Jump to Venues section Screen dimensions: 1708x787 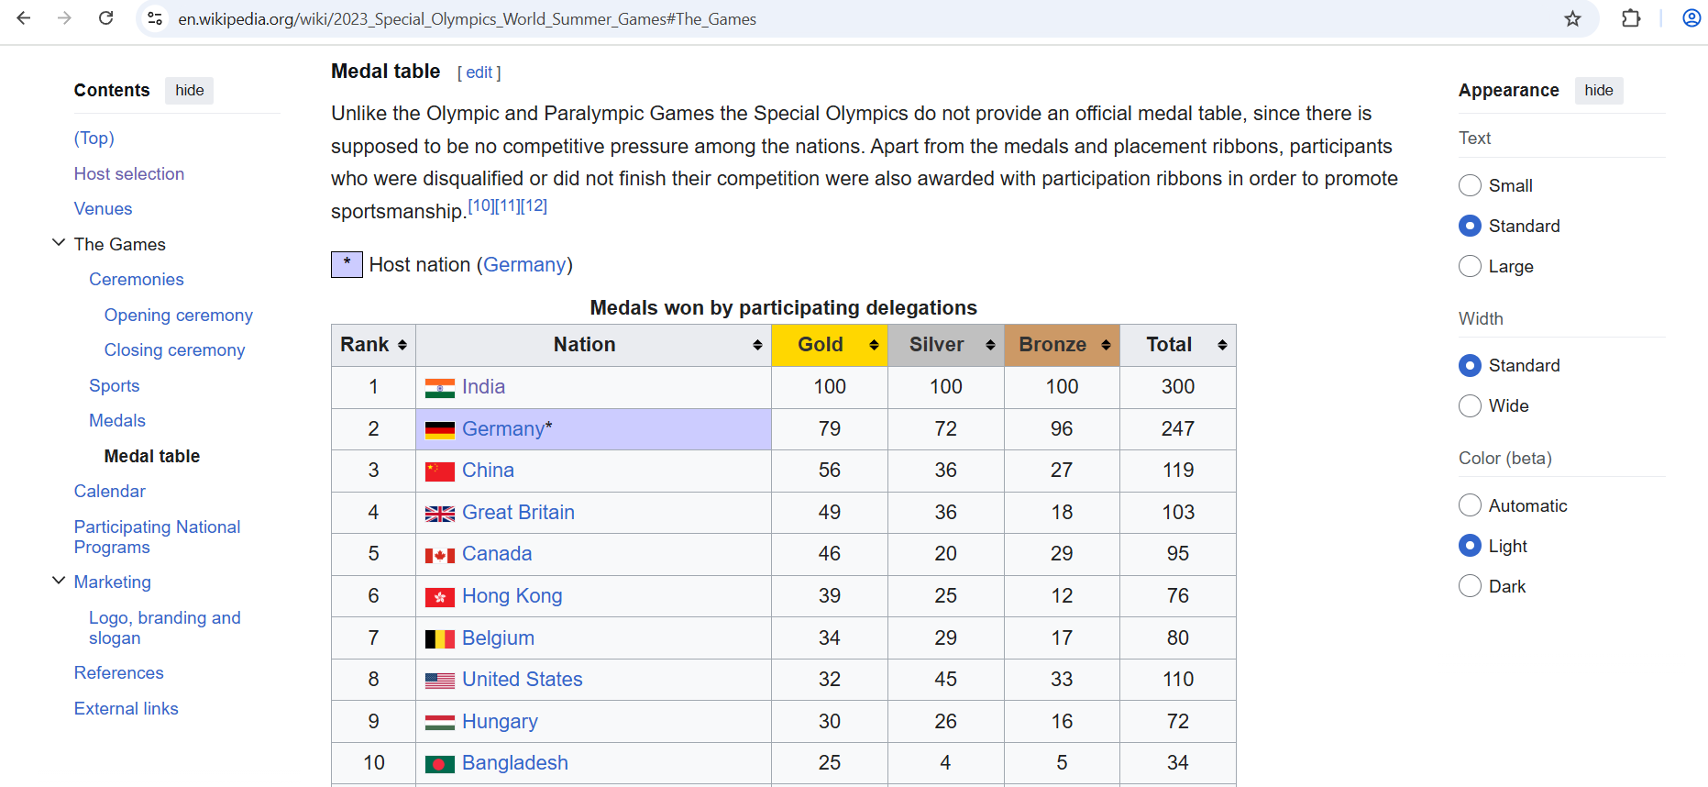coord(104,208)
